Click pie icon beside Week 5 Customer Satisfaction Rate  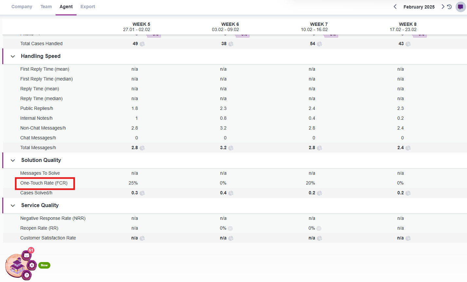[x=142, y=238]
